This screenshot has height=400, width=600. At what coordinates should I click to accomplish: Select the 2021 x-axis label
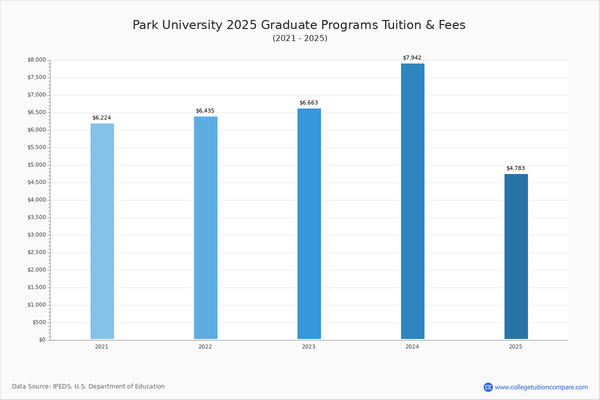point(101,346)
